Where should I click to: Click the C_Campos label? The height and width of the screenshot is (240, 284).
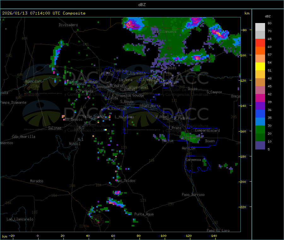click(x=215, y=92)
